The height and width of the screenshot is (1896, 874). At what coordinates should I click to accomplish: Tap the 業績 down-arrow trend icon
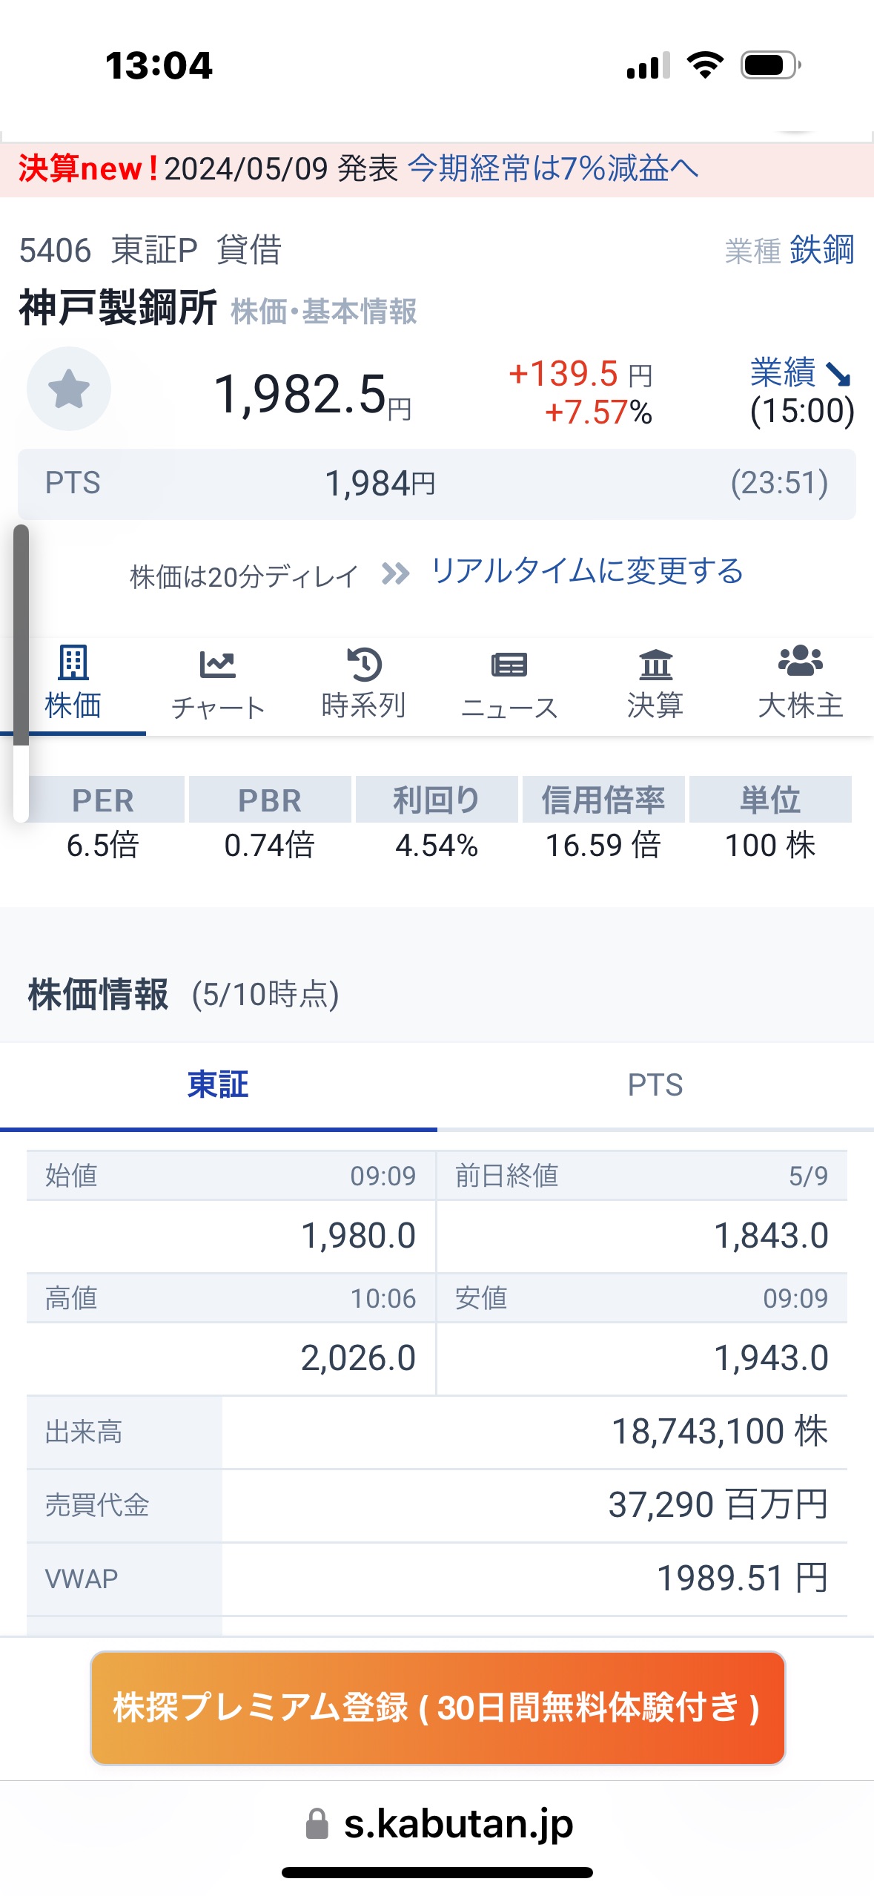(x=838, y=374)
